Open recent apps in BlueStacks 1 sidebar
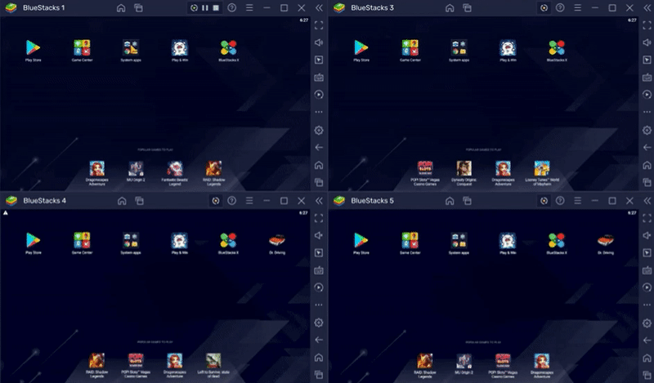This screenshot has height=383, width=654. [319, 183]
